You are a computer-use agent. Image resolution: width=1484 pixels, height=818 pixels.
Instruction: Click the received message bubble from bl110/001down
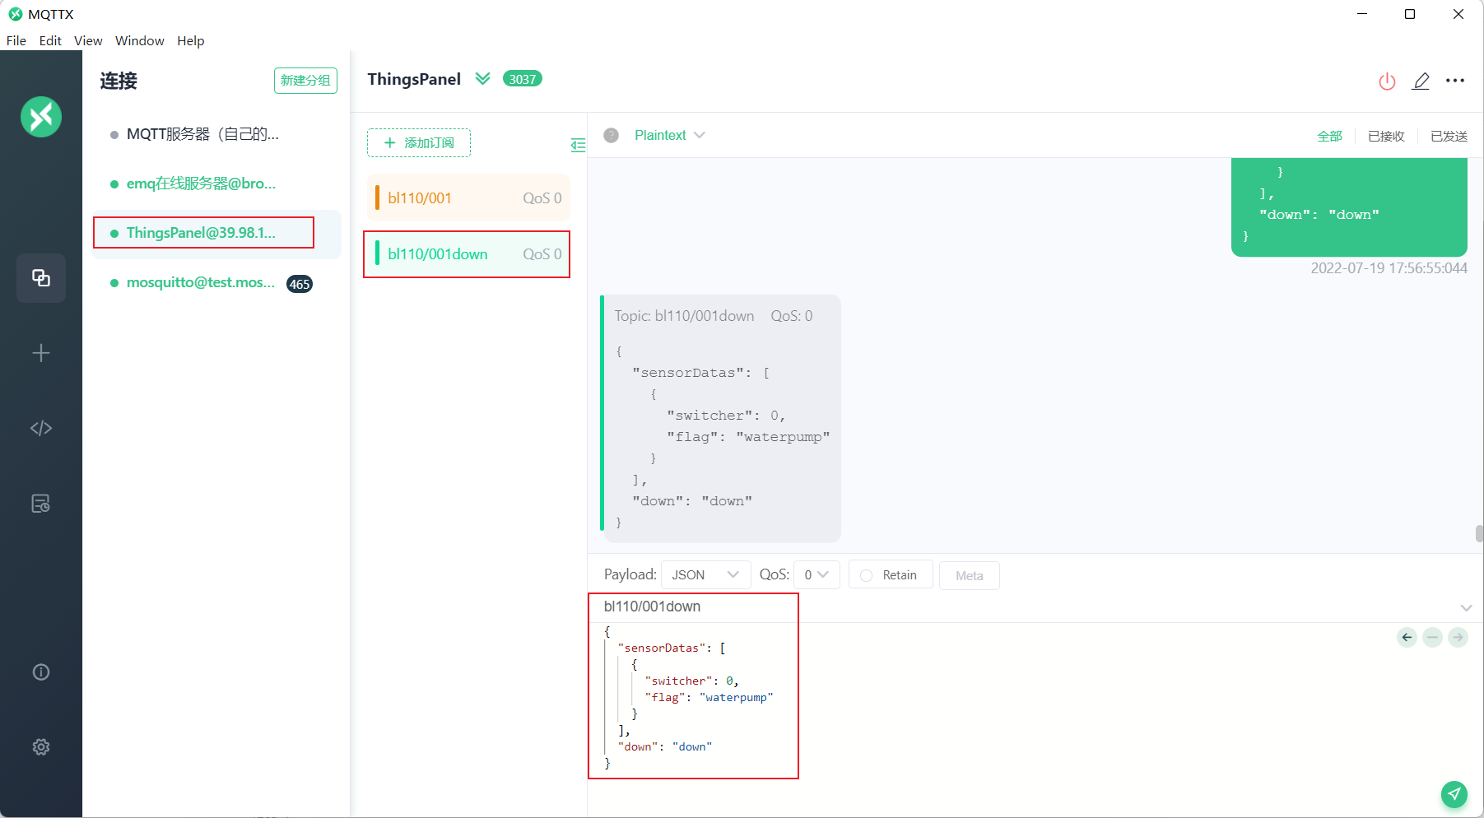(723, 419)
